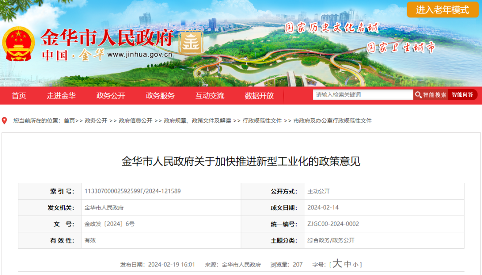Open the 数据开放 menu

coord(259,95)
